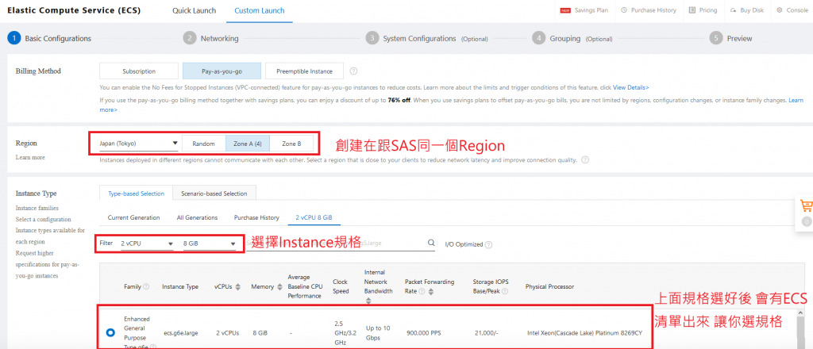Open Console via gear icon
813x349 pixels.
coord(780,10)
